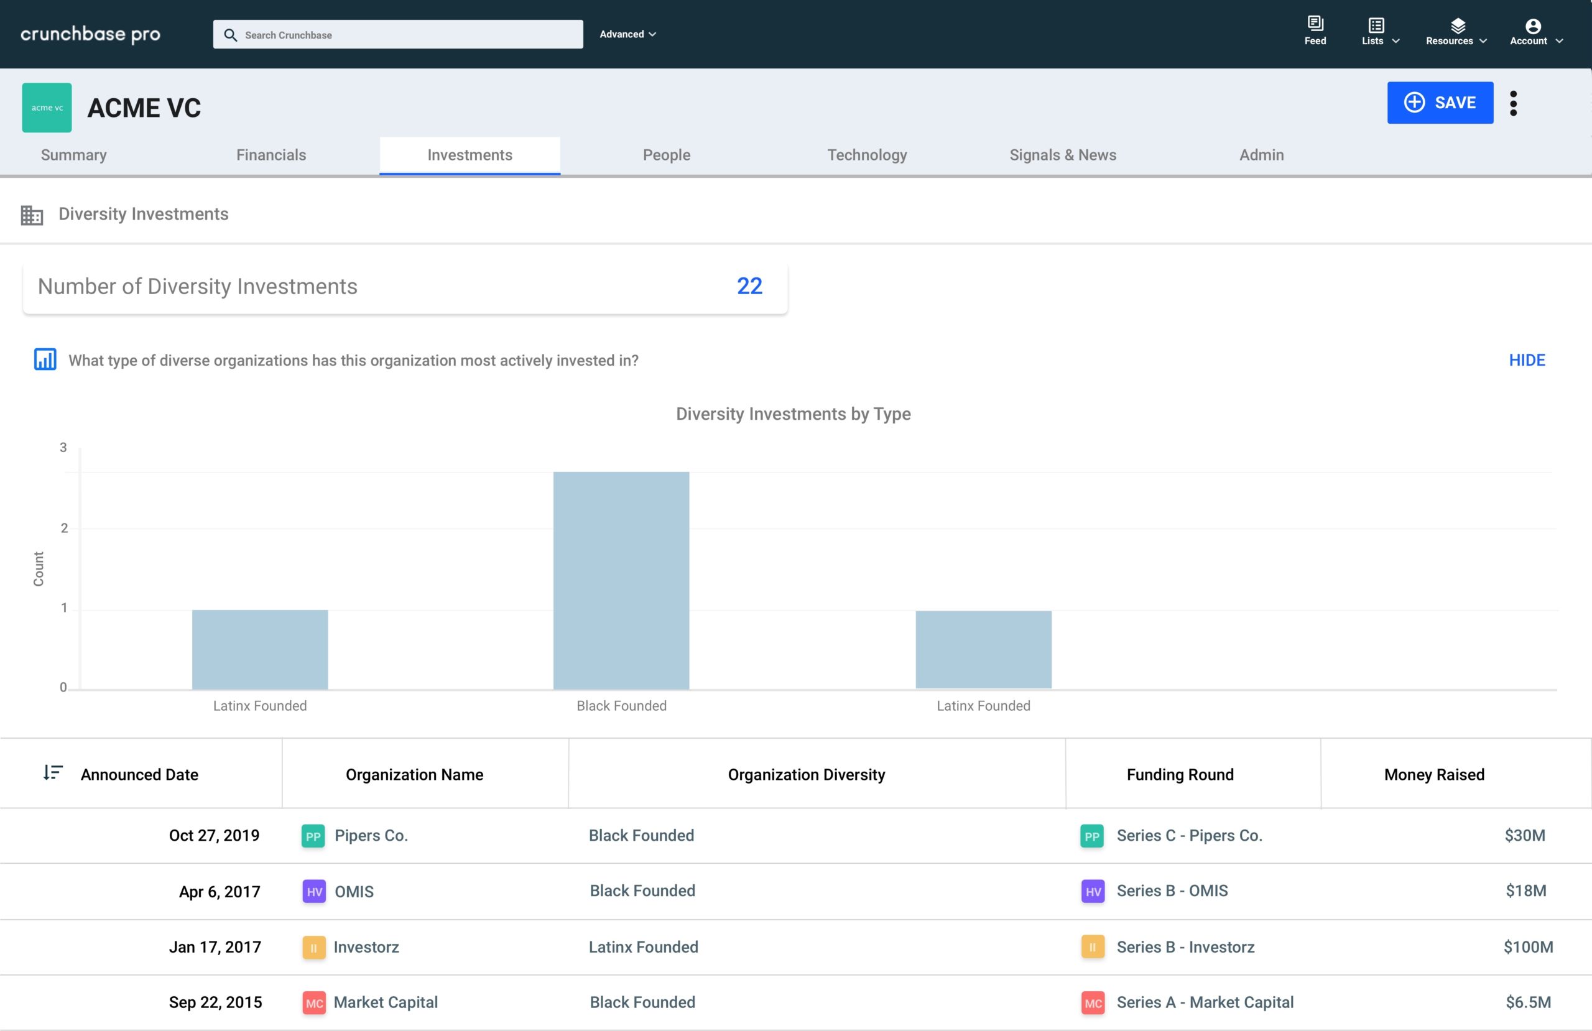1592x1031 pixels.
Task: Toggle sort on Announced Date column
Action: (x=52, y=773)
